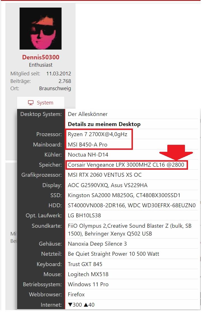Select the 'Enthusiast' rank text
The width and height of the screenshot is (202, 312).
(41, 65)
